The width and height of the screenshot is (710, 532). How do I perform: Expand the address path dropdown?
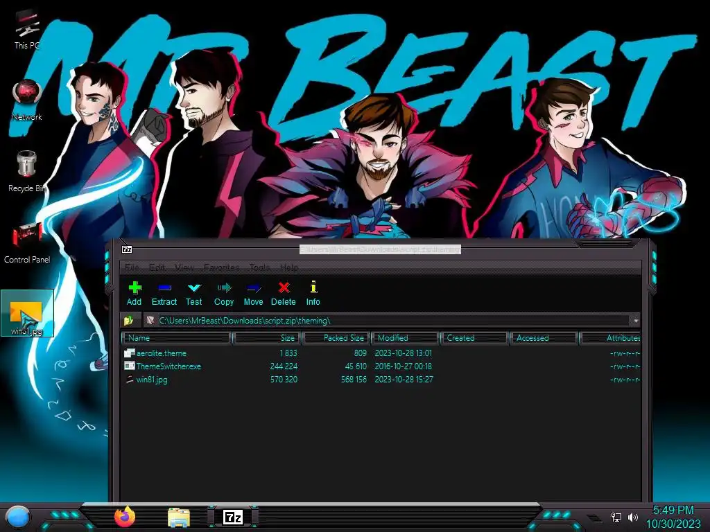[x=636, y=320]
